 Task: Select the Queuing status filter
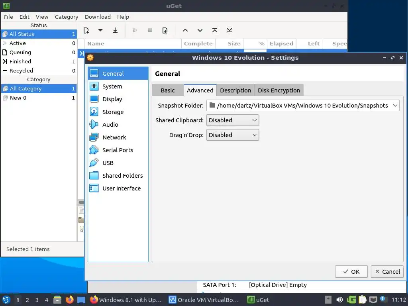[39, 52]
